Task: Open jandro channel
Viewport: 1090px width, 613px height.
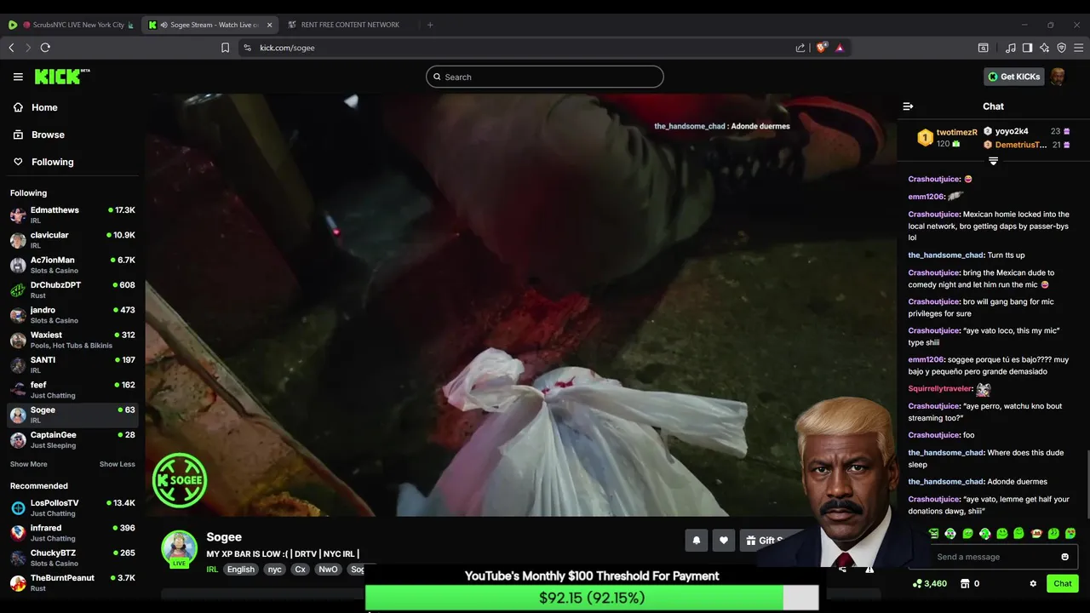Action: point(72,315)
